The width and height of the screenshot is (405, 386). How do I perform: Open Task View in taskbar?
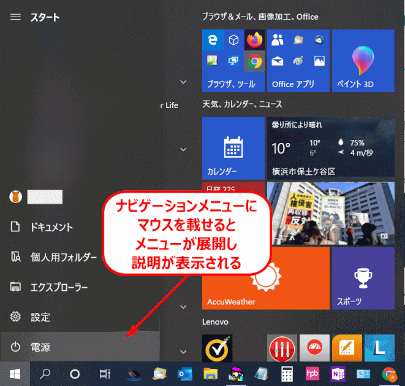pyautogui.click(x=105, y=374)
